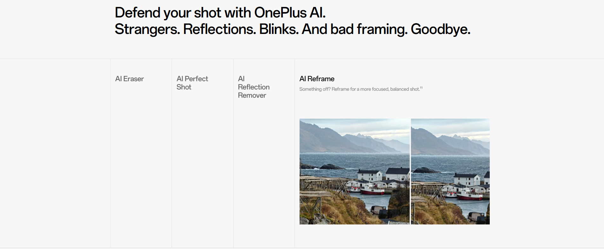
Task: Select the AI Reflection Remover tab
Action: click(254, 87)
